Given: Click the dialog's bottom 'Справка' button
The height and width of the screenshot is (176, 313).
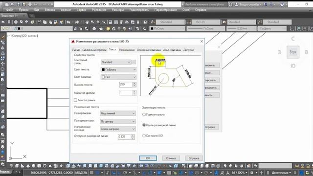Looking at the screenshot, I should (194, 158).
